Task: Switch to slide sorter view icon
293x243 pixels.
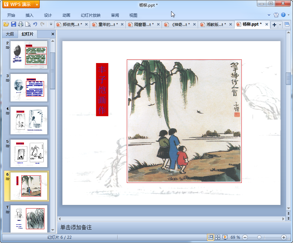Action: tap(217, 237)
